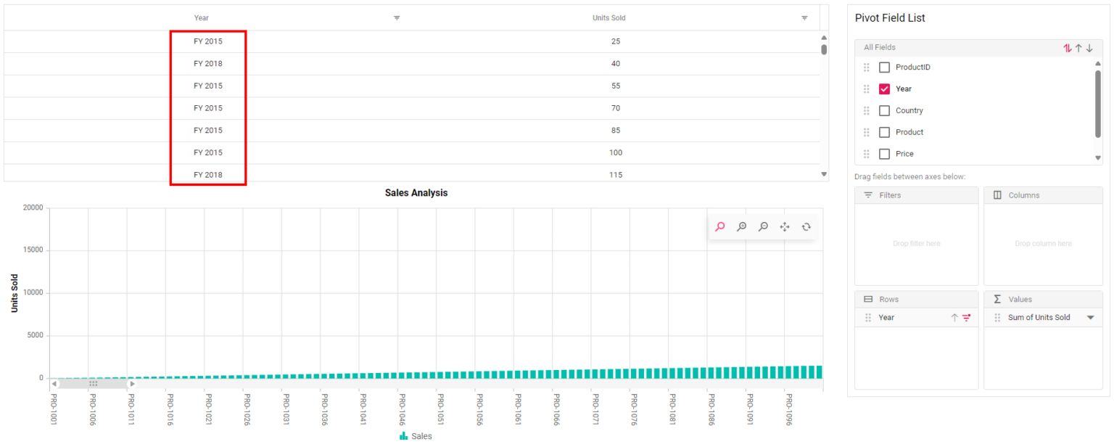This screenshot has width=1114, height=447.
Task: Click the zoom in icon on the chart toolbar
Action: (741, 226)
